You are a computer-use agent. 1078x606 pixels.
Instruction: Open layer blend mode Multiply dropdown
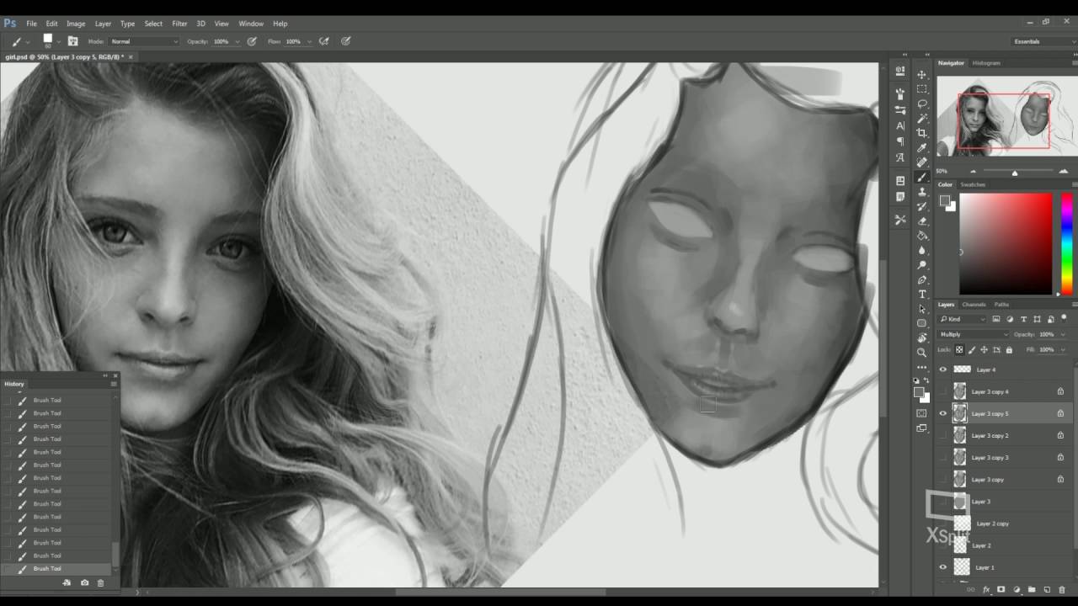[973, 334]
